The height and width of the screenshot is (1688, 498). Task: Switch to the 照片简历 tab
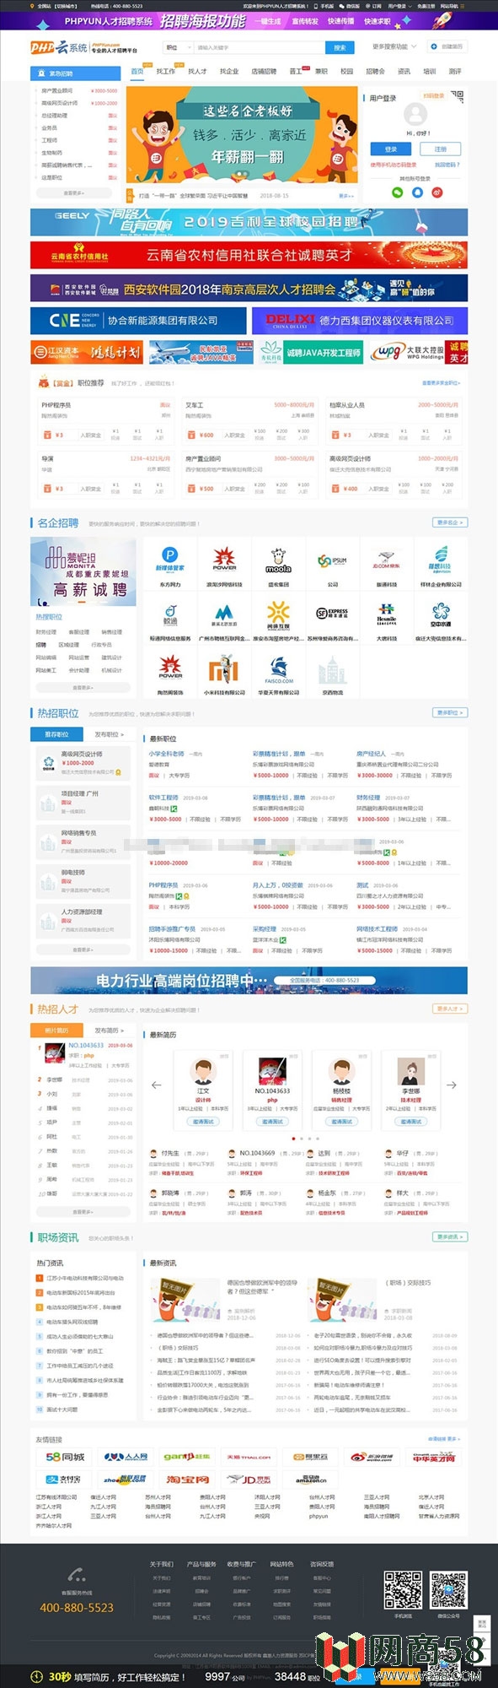click(56, 1030)
